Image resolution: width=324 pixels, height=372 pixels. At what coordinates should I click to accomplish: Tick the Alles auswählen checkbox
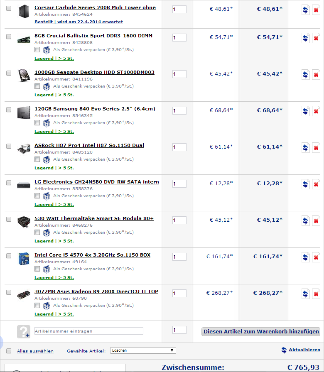(x=9, y=351)
